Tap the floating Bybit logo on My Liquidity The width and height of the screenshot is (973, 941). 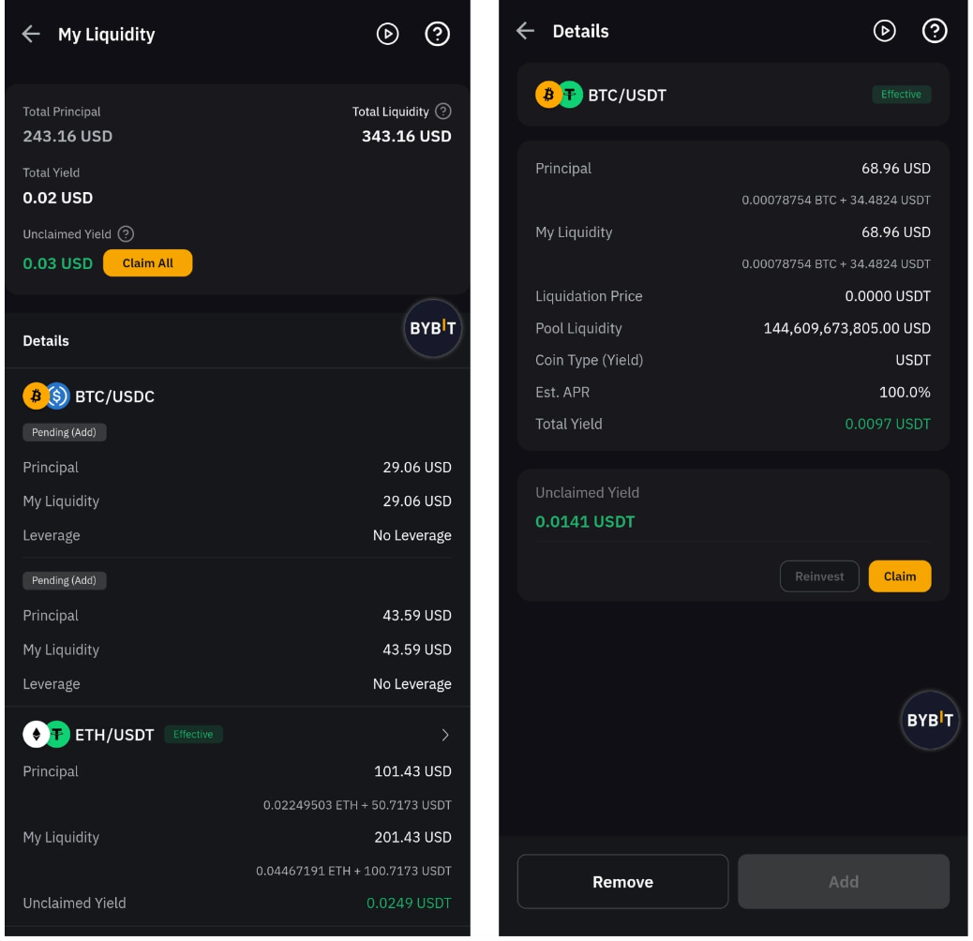click(x=432, y=328)
